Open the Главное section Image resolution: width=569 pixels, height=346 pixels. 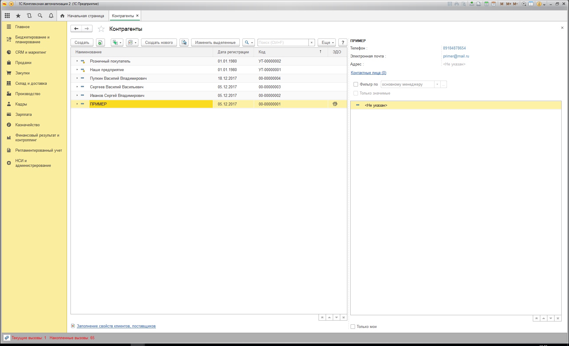click(x=23, y=27)
